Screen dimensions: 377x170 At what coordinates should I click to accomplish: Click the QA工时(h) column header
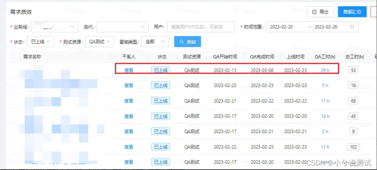pyautogui.click(x=325, y=57)
